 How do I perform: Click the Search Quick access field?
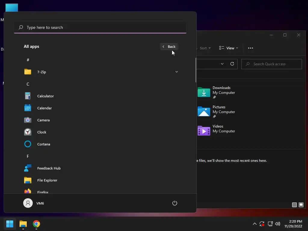(x=272, y=64)
